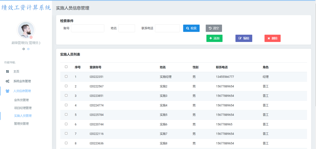Click the role cell 经理

pyautogui.click(x=266, y=77)
